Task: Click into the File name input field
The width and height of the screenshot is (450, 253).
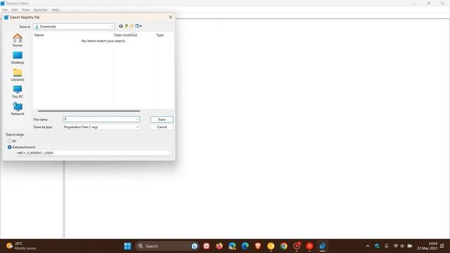Action: click(99, 119)
